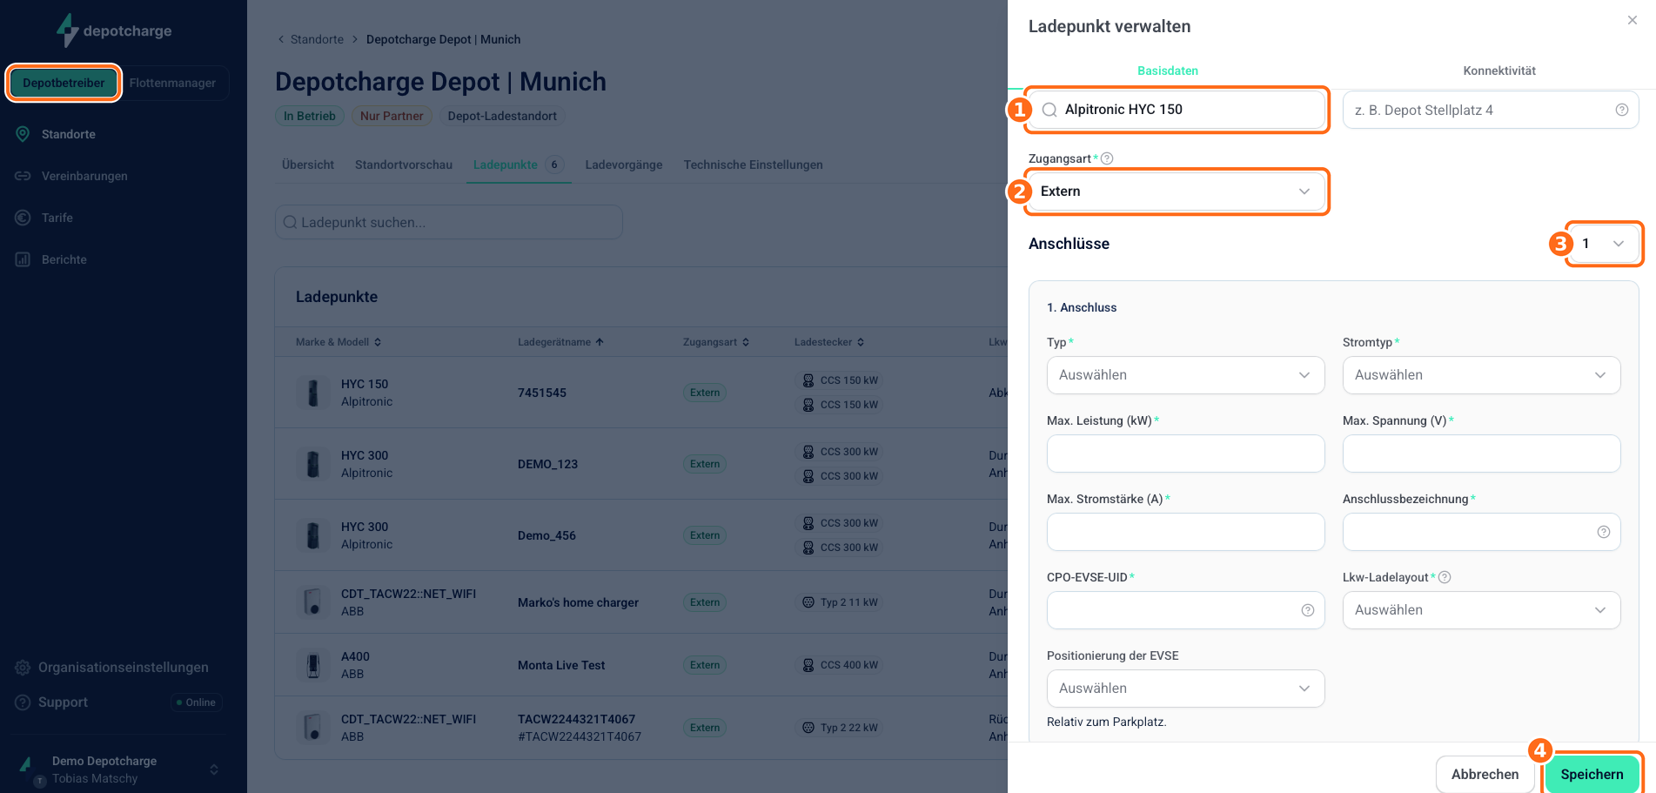Screen dimensions: 1656x793
Task: Click the Alpitronic HYC 150 model field
Action: (1177, 110)
